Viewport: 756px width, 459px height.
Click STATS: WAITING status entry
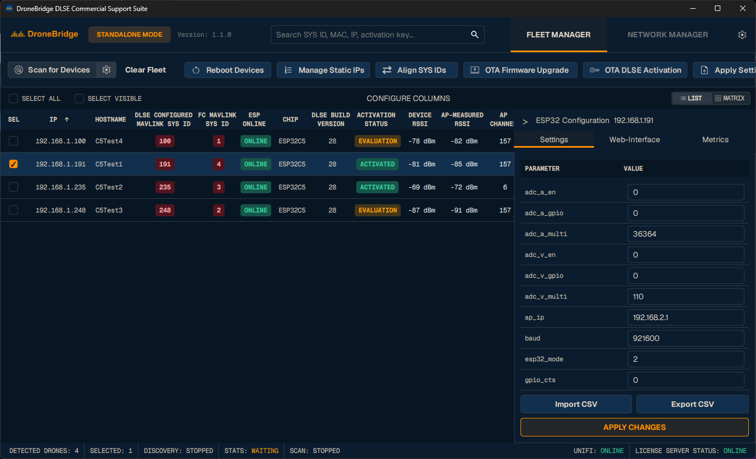[x=251, y=451]
